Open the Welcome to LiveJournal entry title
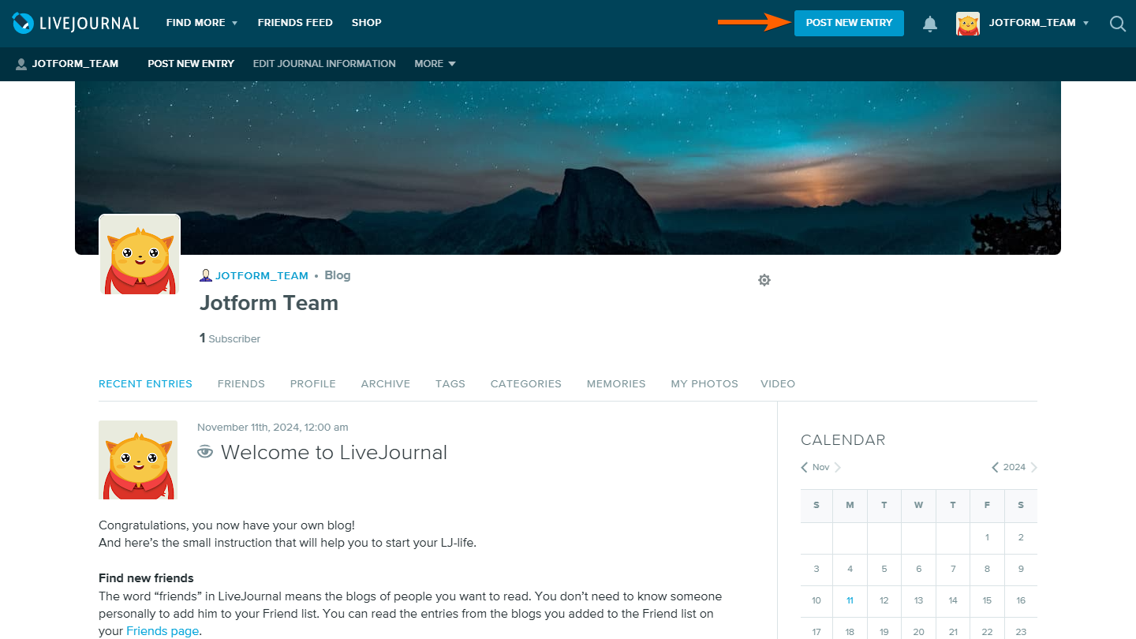The height and width of the screenshot is (639, 1136). (x=334, y=452)
